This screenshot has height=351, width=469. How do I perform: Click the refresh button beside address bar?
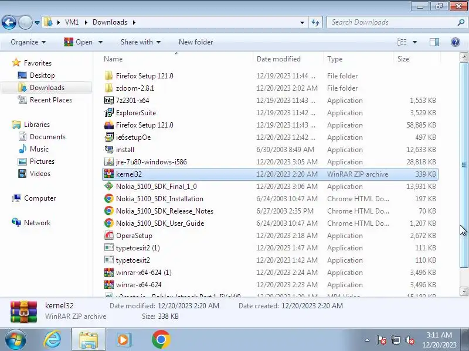315,22
